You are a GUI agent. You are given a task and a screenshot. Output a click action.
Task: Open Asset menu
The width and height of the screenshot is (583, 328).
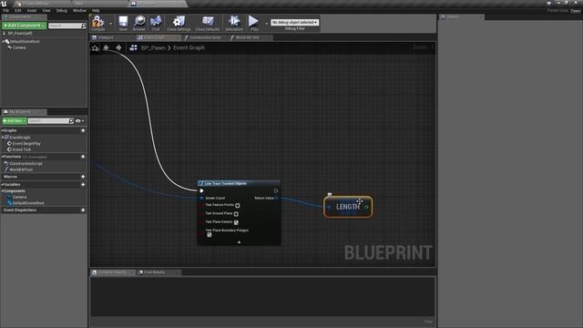coord(32,10)
